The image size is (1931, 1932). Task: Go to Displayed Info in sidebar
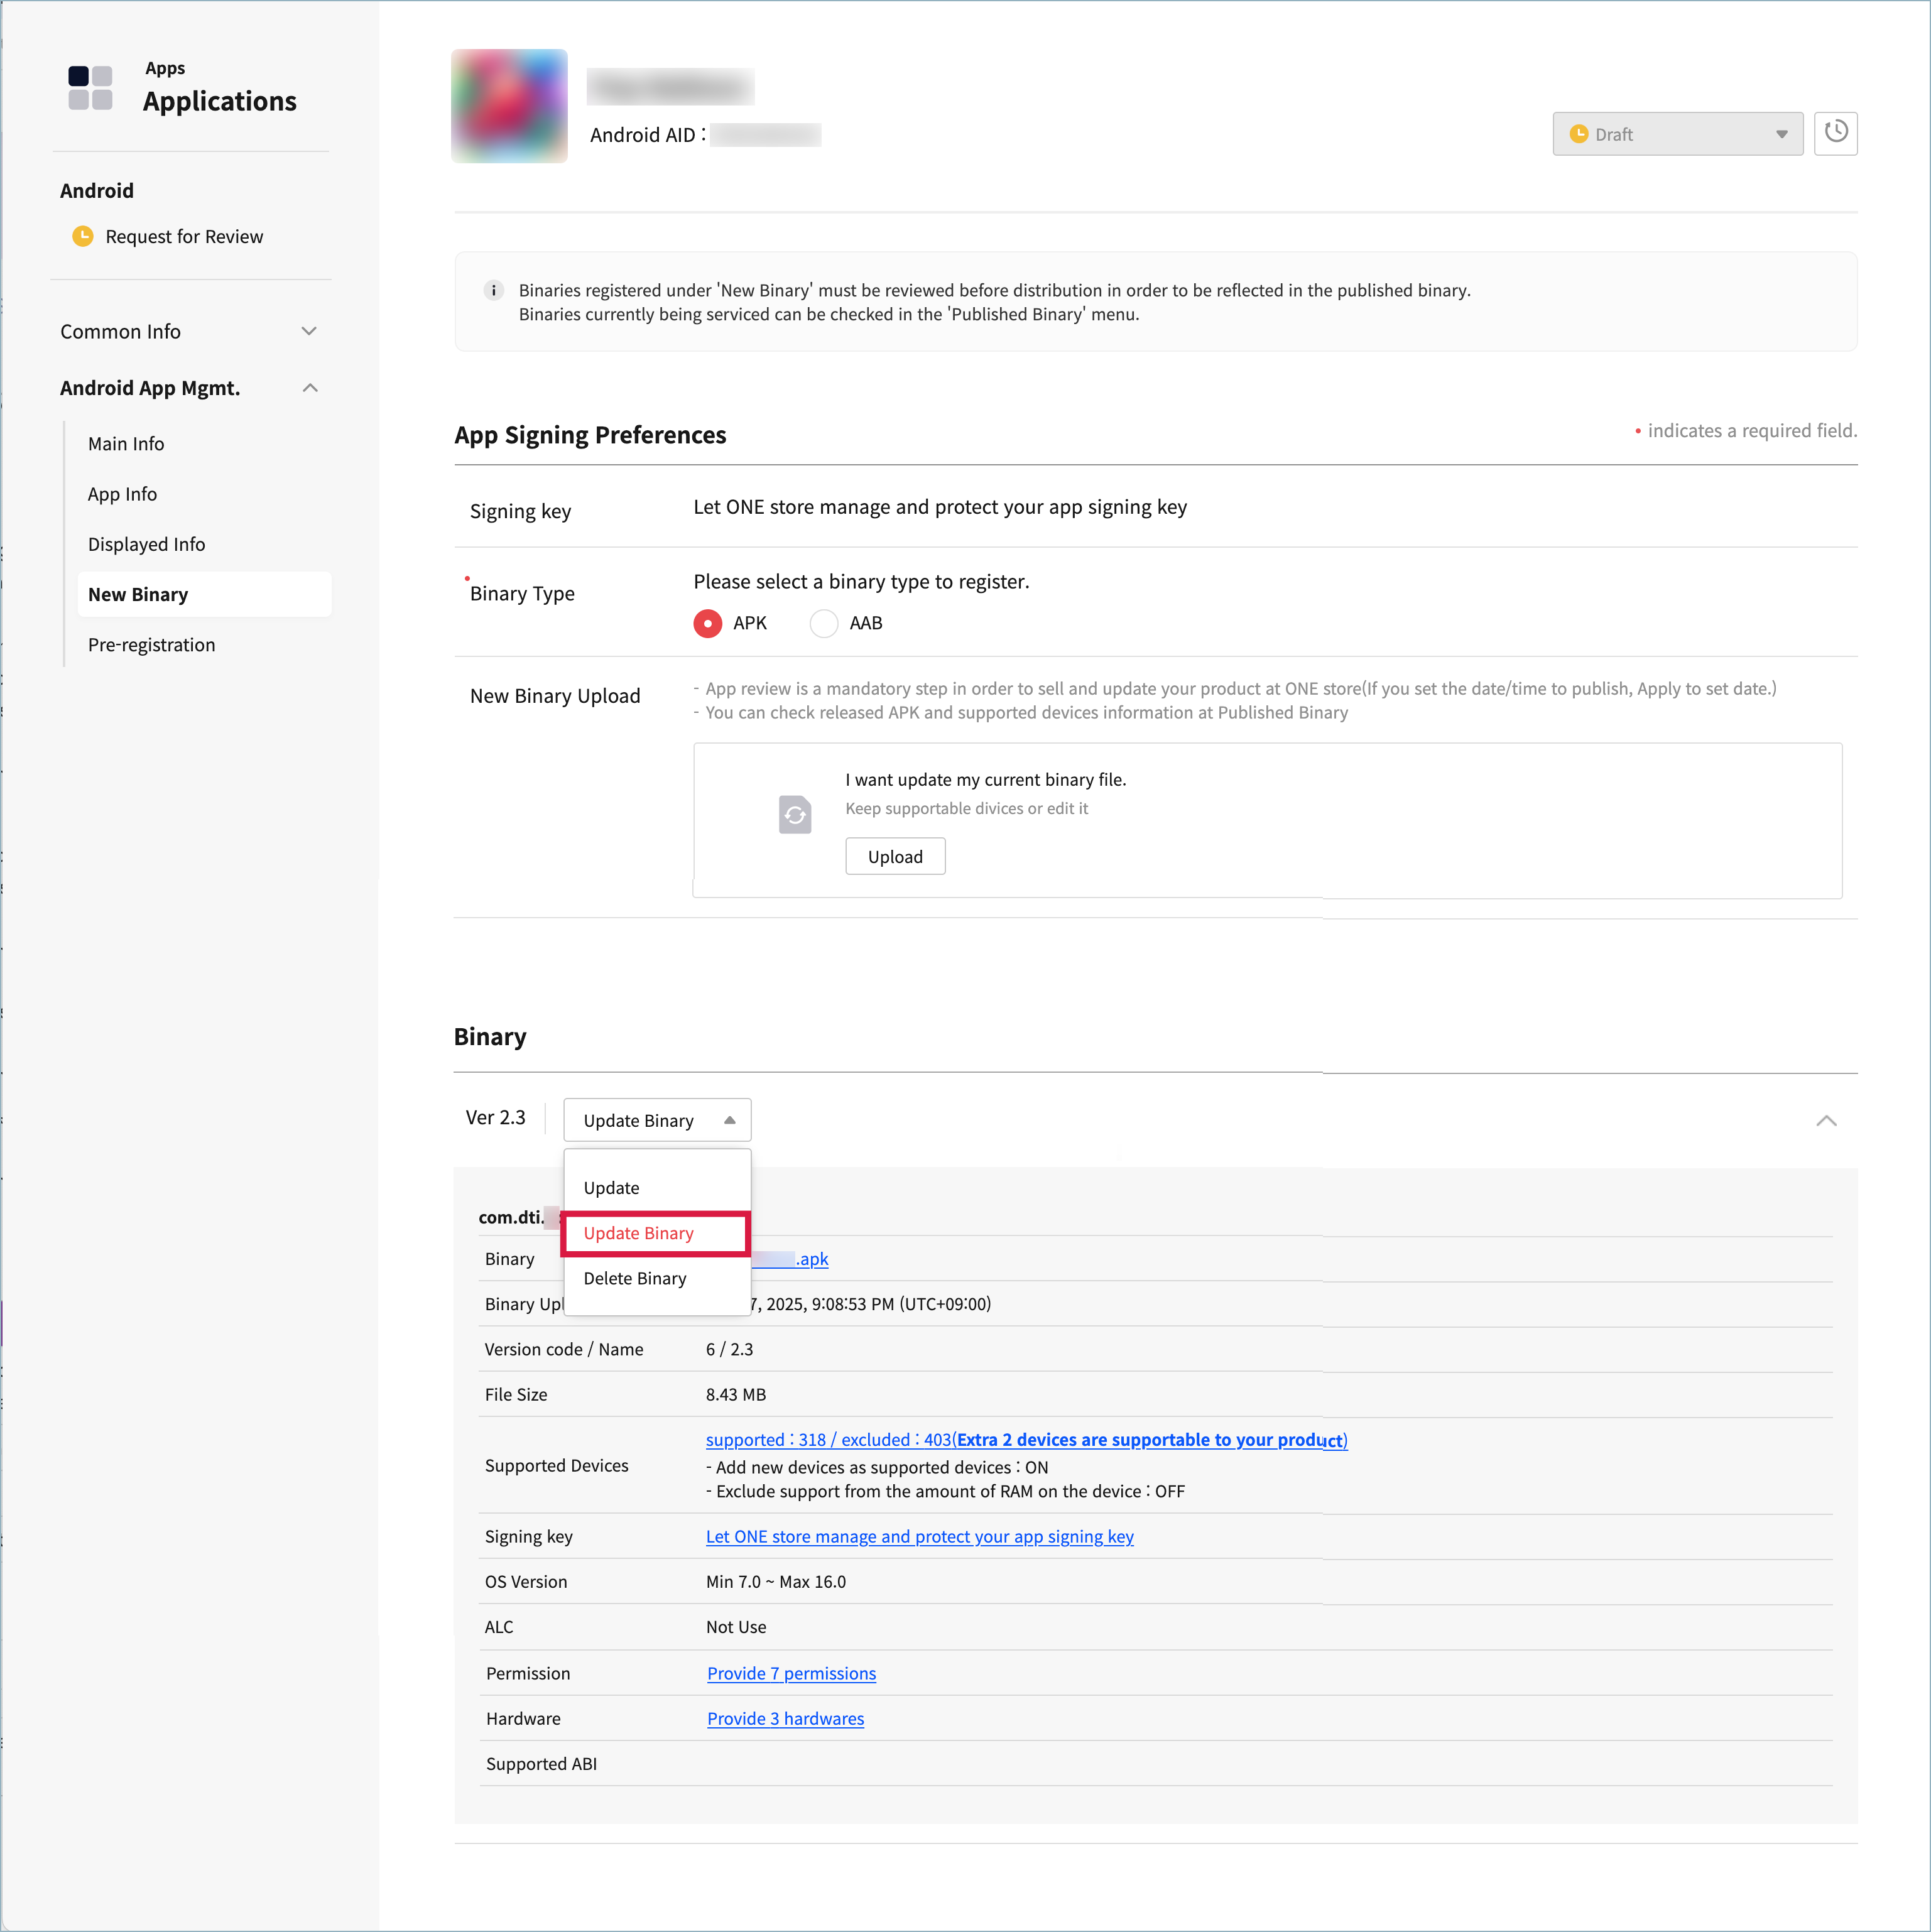pos(147,545)
